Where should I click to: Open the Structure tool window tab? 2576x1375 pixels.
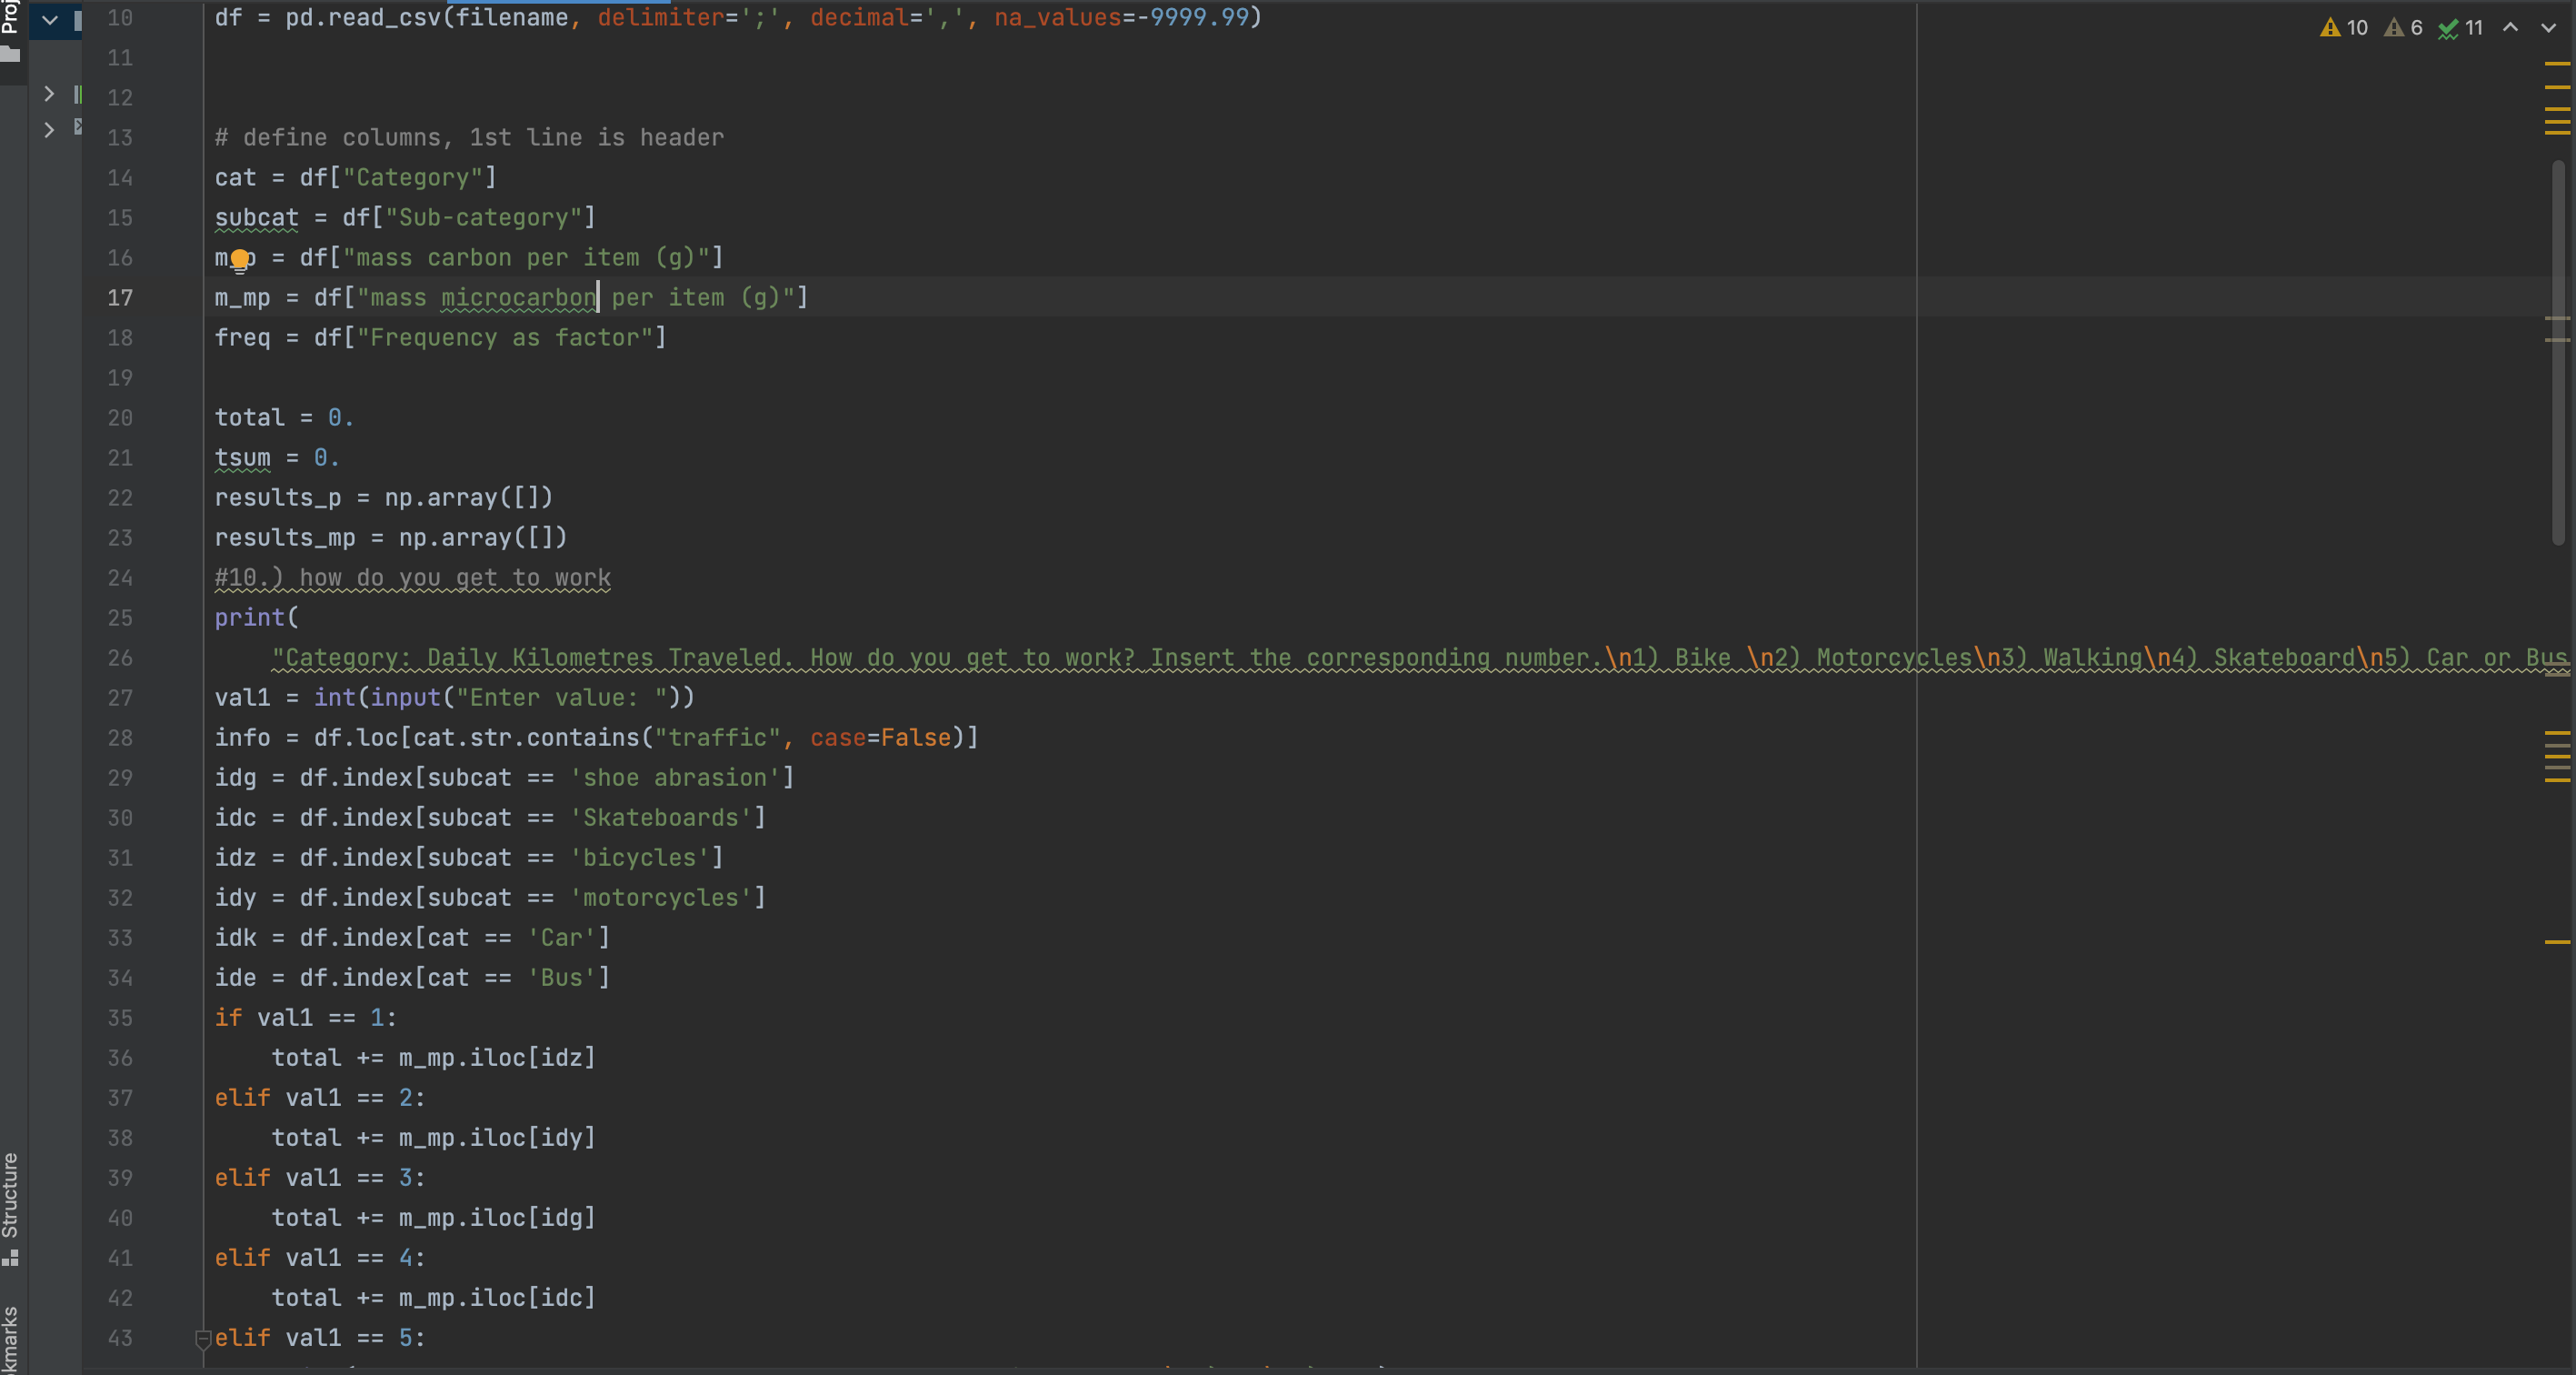coord(10,1196)
